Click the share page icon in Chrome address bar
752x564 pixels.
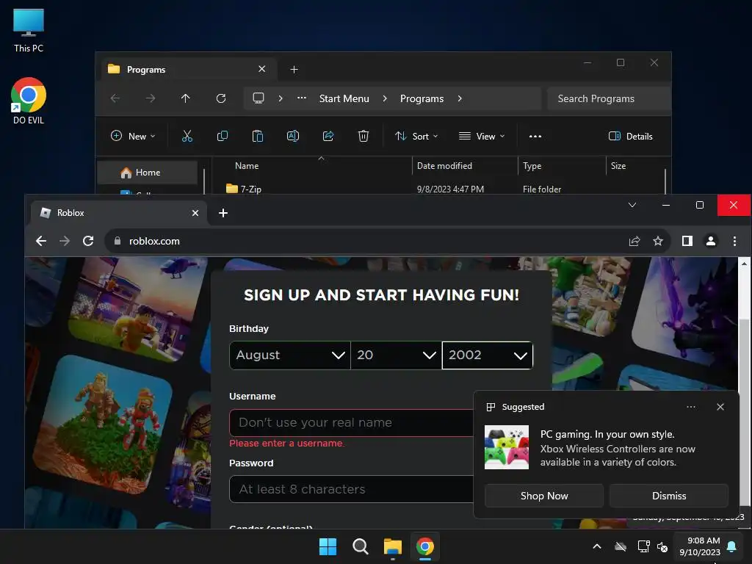[x=634, y=241]
